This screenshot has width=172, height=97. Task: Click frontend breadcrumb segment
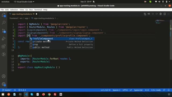tap(13, 18)
